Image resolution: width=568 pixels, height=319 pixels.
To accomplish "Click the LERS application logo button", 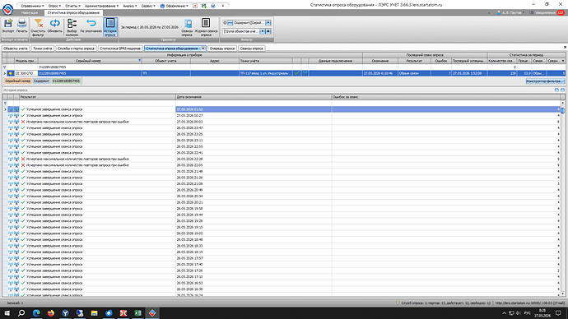I will 7,9.
